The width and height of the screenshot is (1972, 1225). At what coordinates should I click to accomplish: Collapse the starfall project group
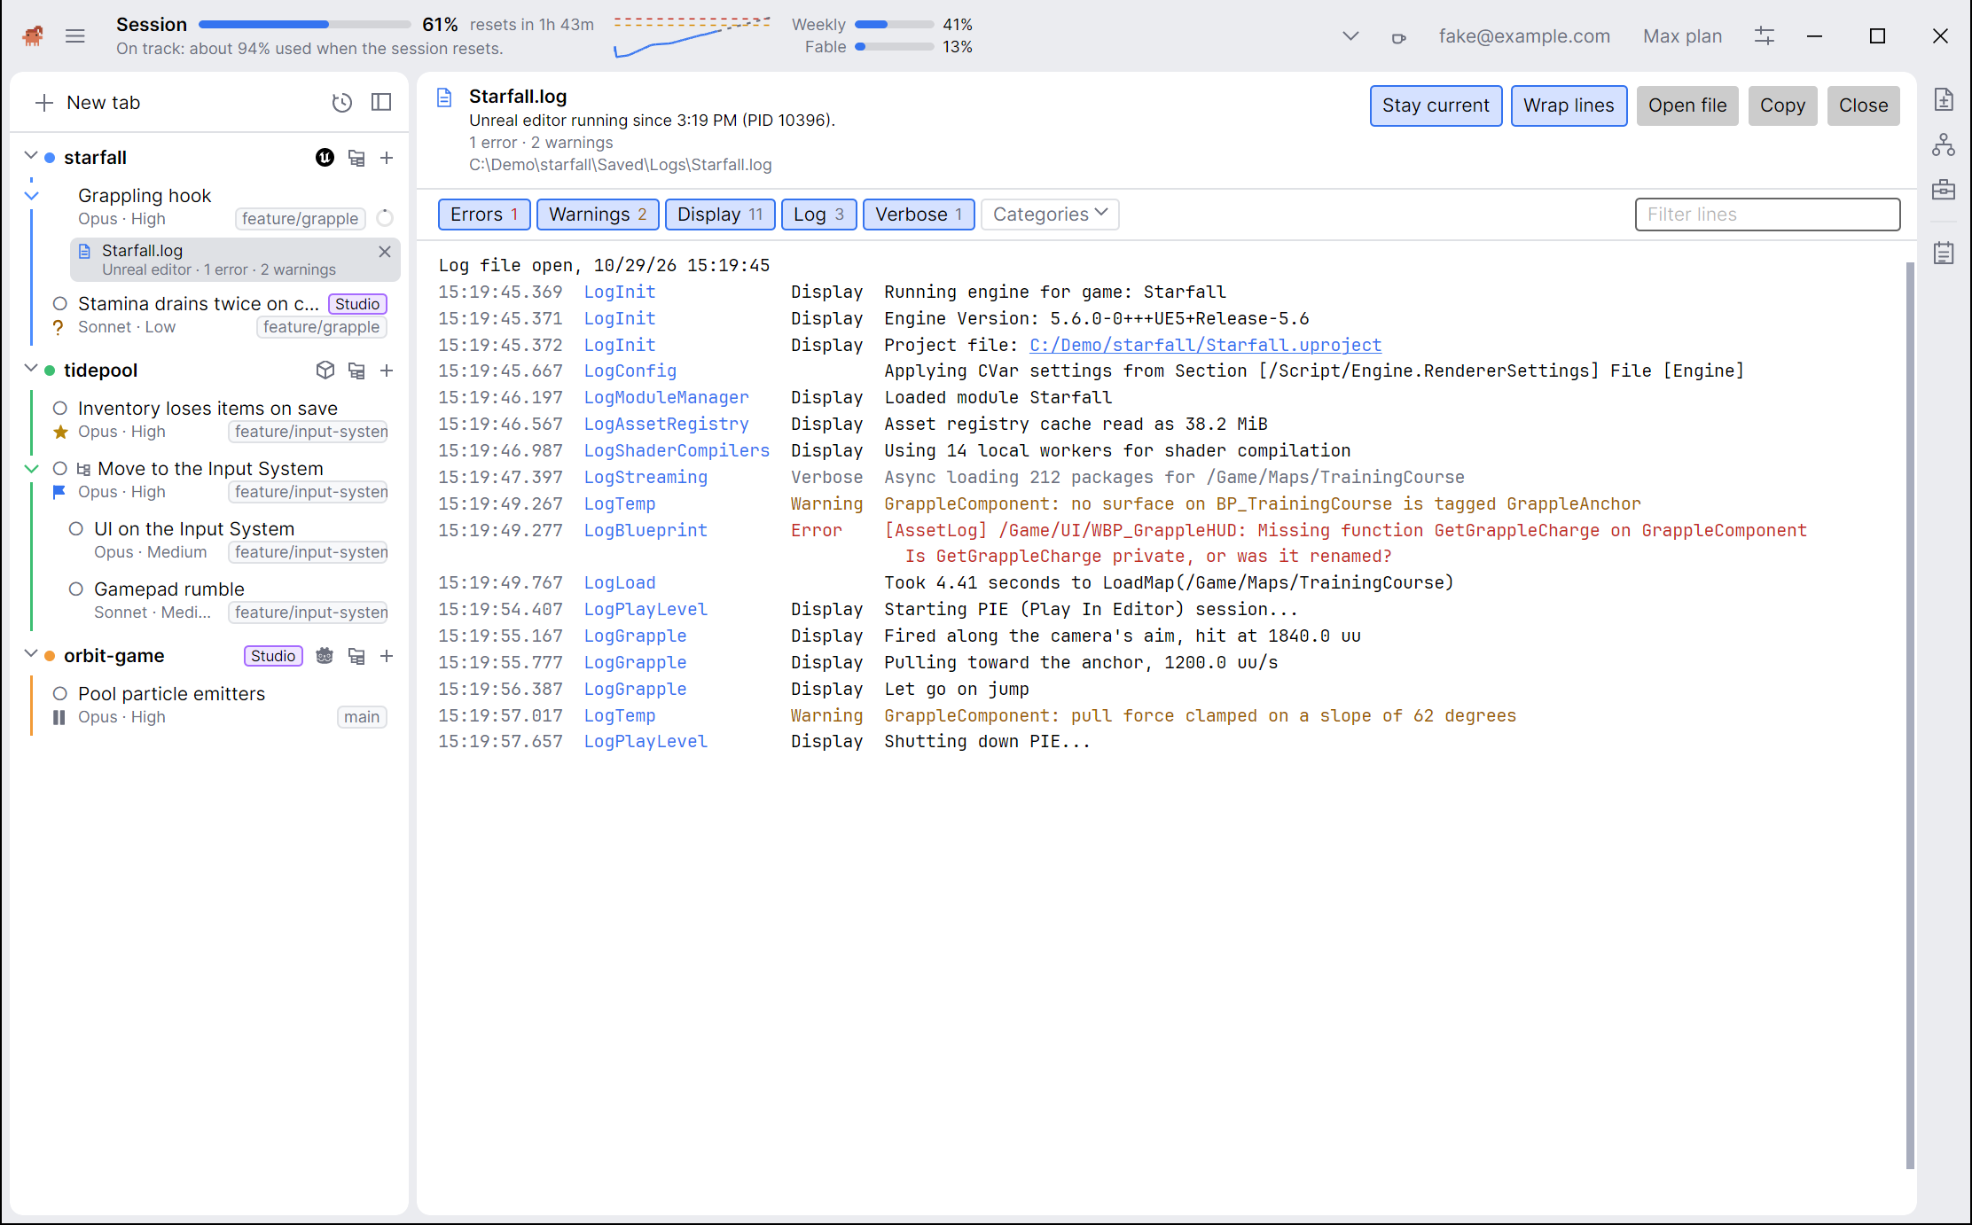pos(31,157)
